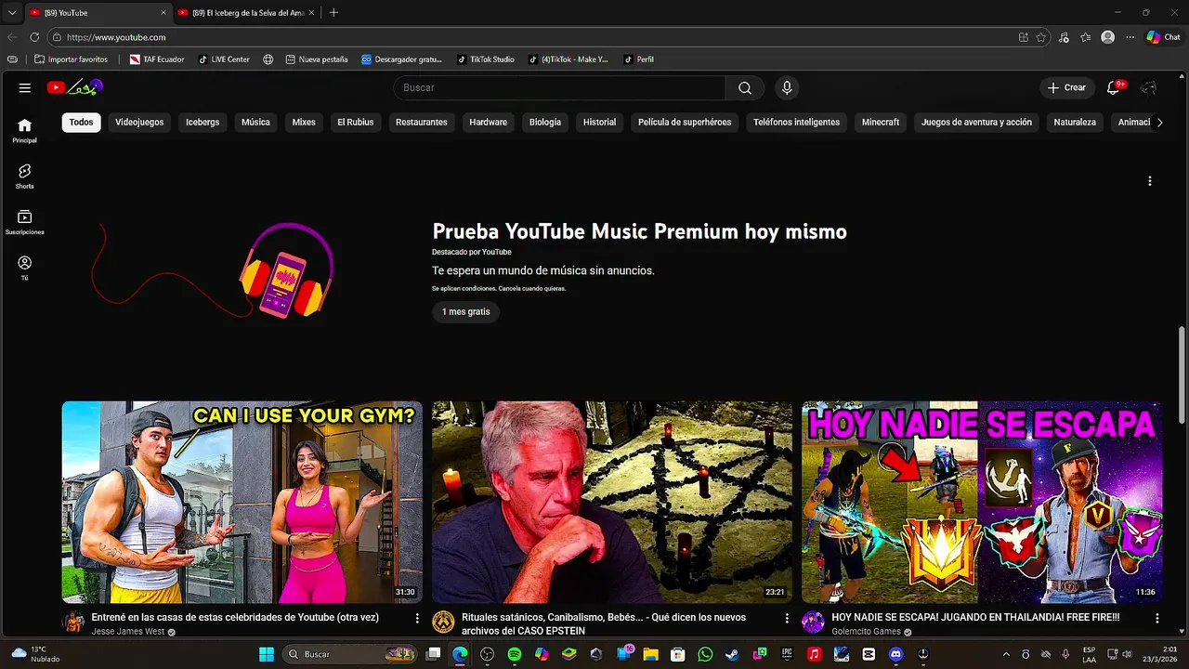This screenshot has width=1189, height=669.
Task: Click the 1 mes gratis button
Action: [466, 312]
